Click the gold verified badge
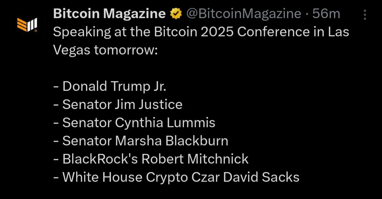Image resolution: width=382 pixels, height=199 pixels. click(176, 14)
